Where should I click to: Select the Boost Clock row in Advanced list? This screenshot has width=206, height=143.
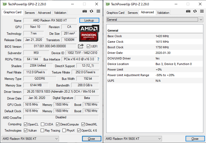click(x=155, y=47)
